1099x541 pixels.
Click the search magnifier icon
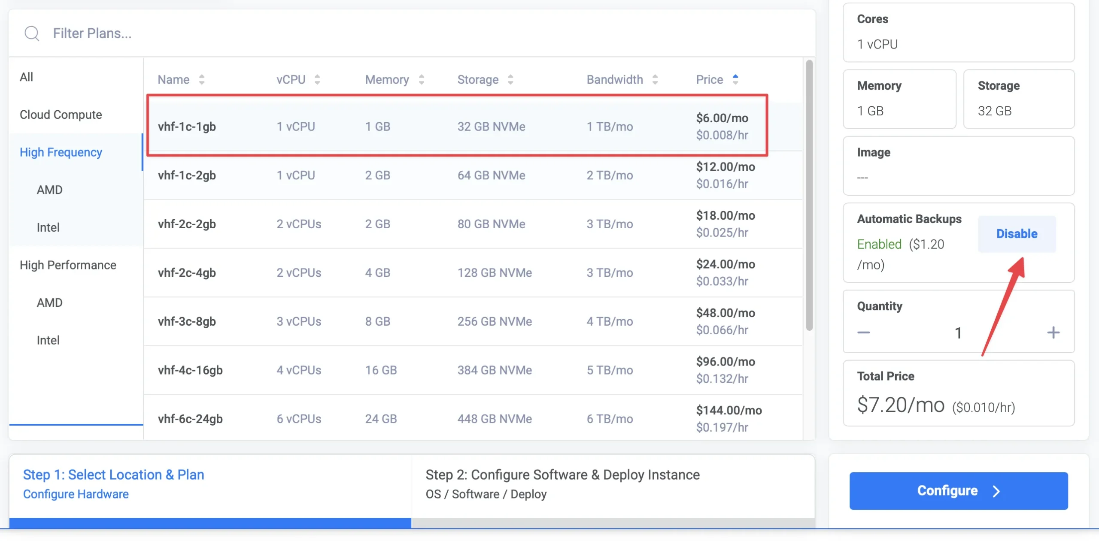click(x=32, y=33)
